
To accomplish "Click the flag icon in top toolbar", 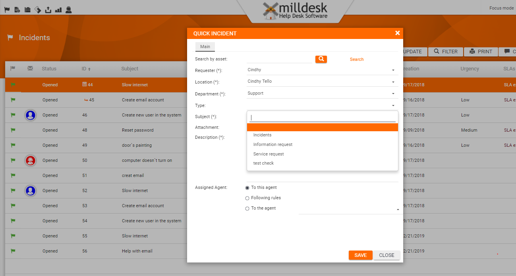I will (x=7, y=10).
